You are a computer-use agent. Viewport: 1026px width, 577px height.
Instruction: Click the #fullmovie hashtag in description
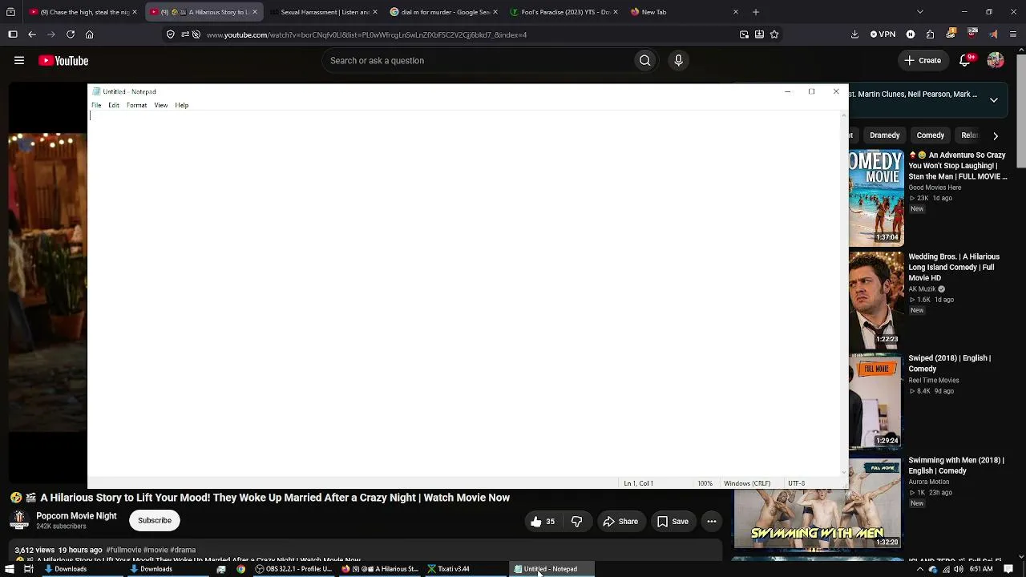123,551
